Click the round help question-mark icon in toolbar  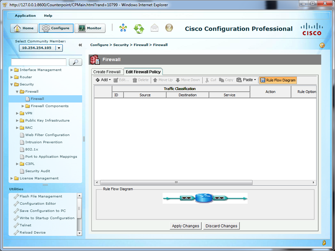169,28
